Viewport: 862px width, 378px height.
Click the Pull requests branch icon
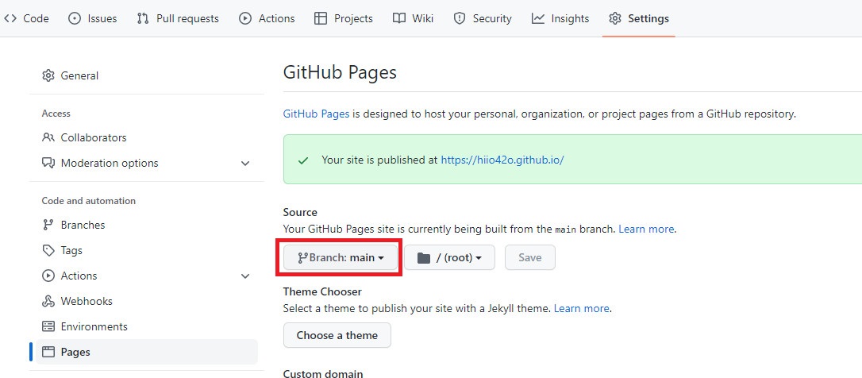point(143,18)
